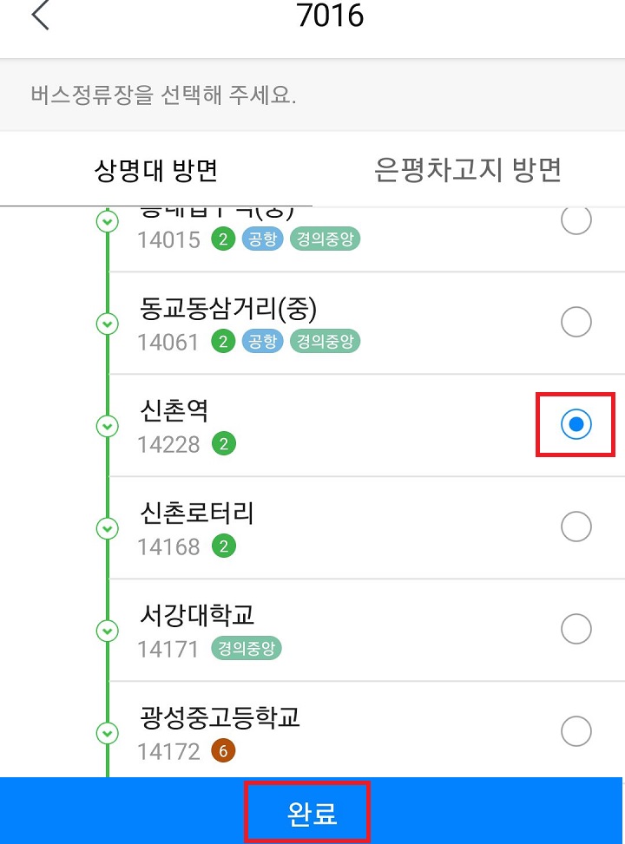
Task: Expand the green chevron beside 동교동삼거리(중)
Action: tap(106, 324)
